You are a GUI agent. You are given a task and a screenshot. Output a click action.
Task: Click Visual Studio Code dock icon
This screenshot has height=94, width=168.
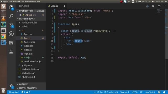point(3,42)
